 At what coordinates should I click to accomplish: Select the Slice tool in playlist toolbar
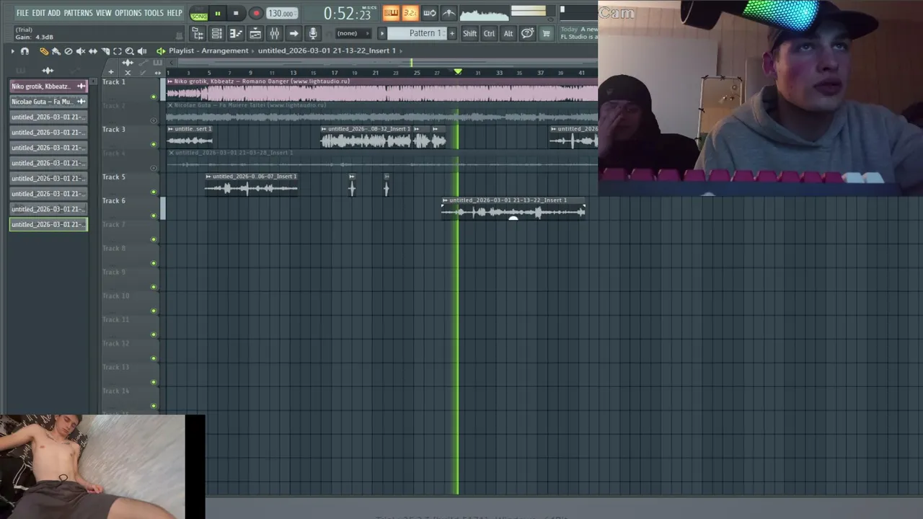[105, 51]
